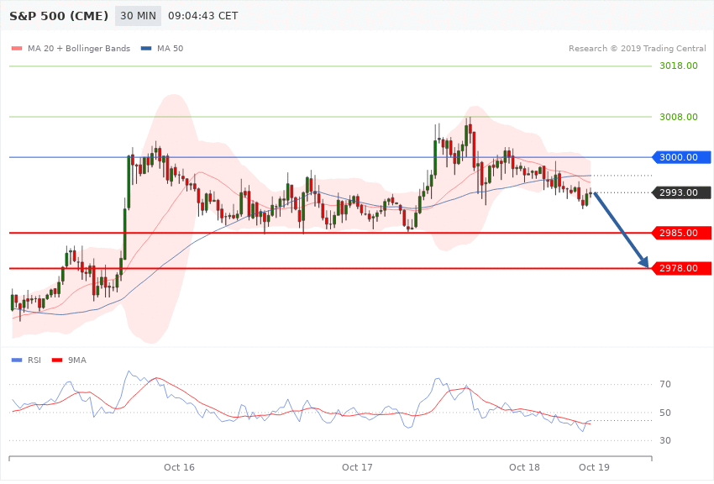This screenshot has height=484, width=714.
Task: Click the Research © 2019 Trading Central credit
Action: click(637, 48)
